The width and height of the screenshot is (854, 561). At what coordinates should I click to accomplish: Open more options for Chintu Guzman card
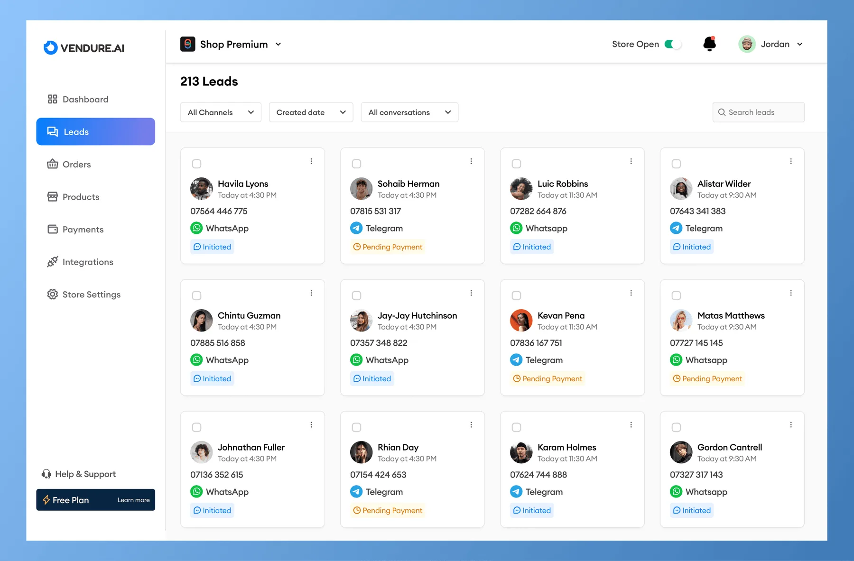[311, 293]
